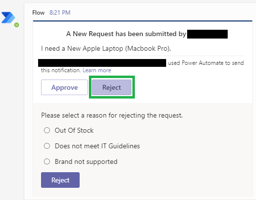Click the green availability status badge

(17, 25)
